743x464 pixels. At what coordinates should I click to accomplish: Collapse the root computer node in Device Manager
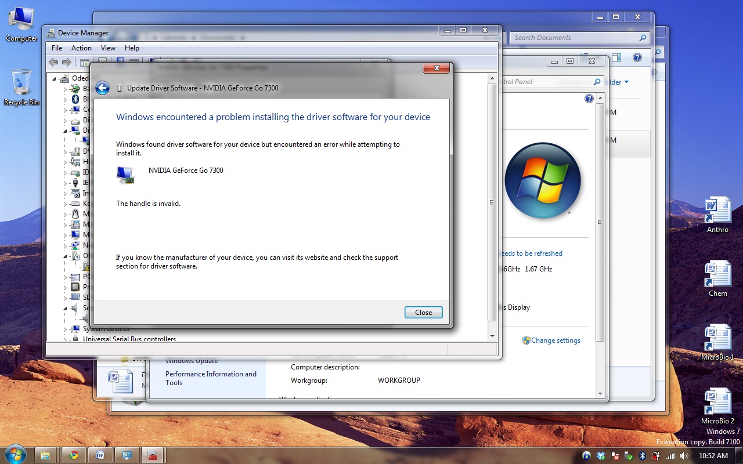55,78
